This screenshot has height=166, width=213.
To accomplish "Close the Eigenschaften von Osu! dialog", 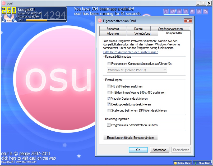I will 188,21.
